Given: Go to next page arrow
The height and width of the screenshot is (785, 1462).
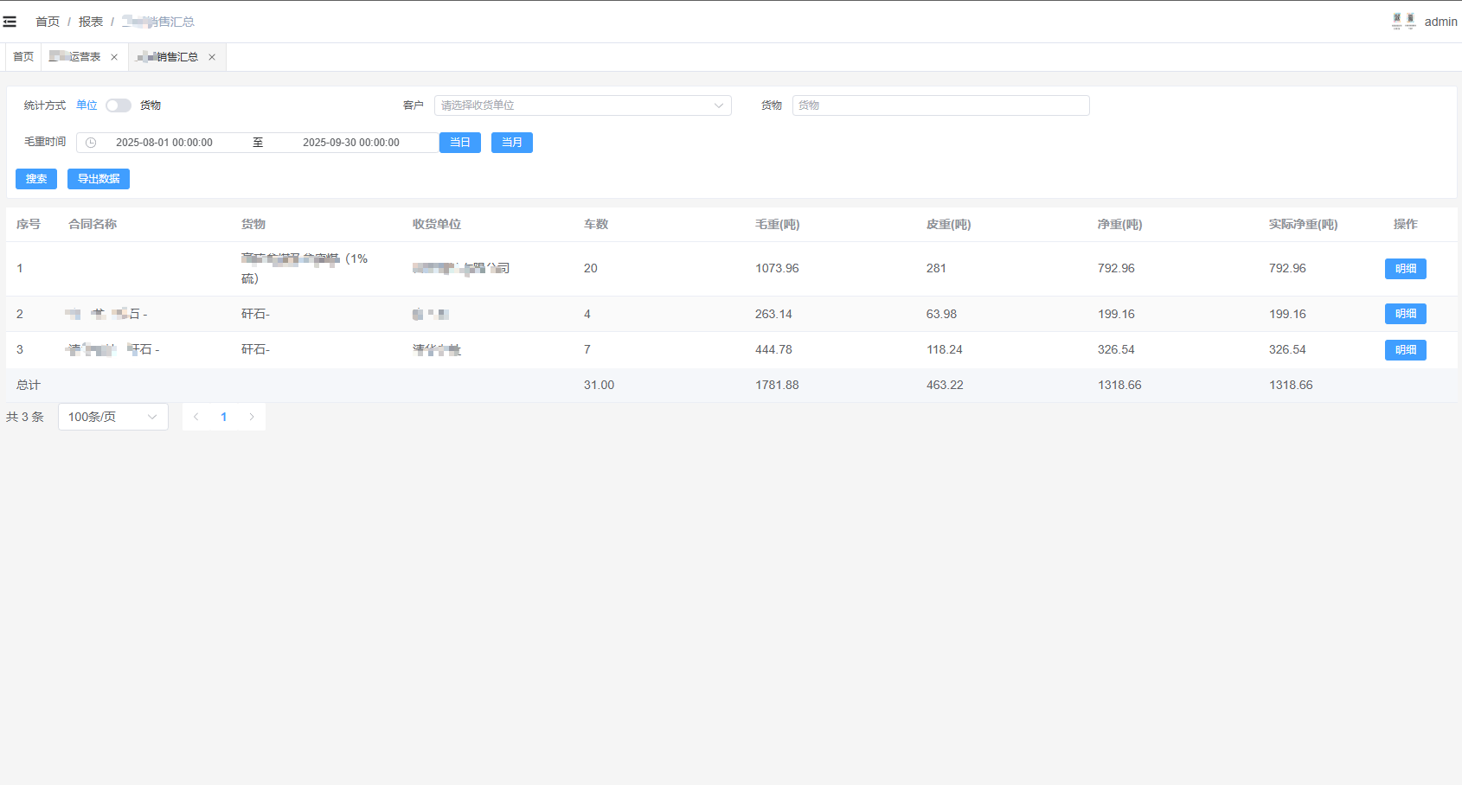Looking at the screenshot, I should [252, 417].
